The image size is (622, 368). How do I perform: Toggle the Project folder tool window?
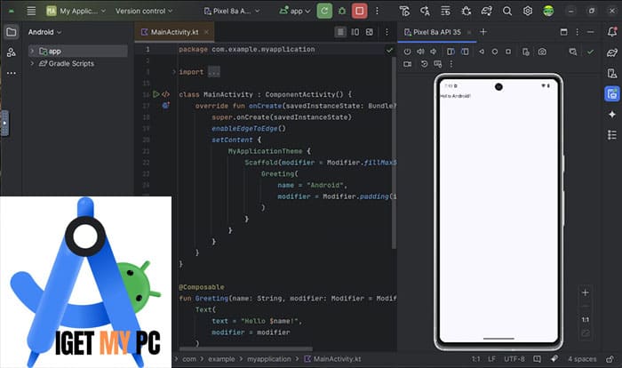point(11,31)
